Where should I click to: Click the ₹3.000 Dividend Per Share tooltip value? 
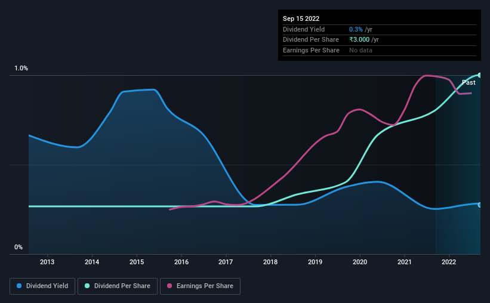point(359,40)
